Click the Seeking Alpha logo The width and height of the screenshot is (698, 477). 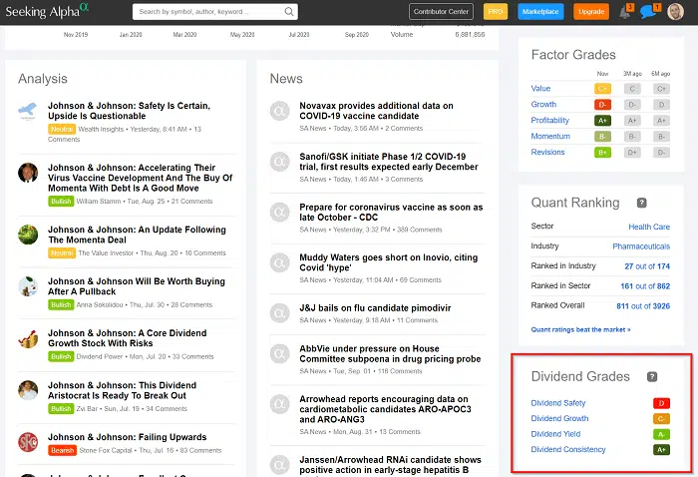(x=46, y=12)
